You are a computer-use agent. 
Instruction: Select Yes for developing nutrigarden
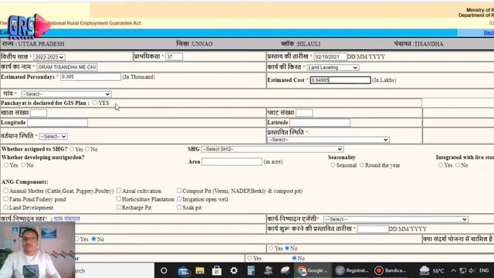point(6,164)
